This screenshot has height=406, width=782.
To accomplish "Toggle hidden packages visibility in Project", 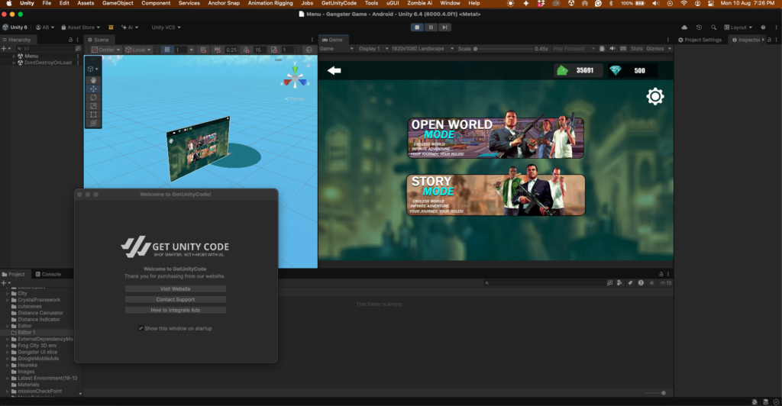I will (x=666, y=283).
